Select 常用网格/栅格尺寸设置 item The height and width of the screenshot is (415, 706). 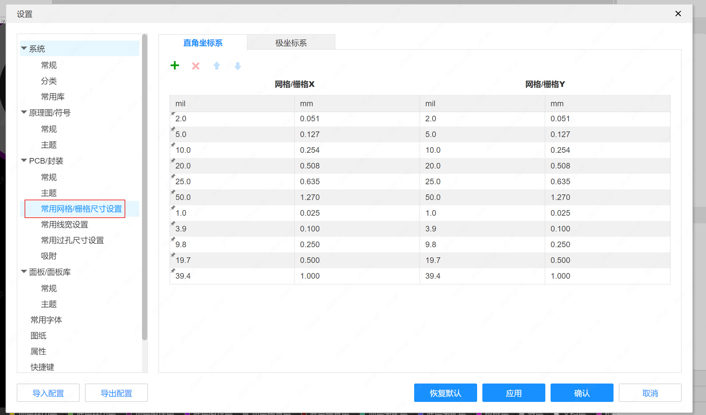(81, 209)
